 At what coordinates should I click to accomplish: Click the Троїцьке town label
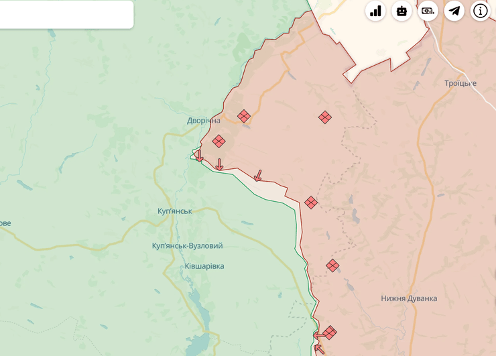pyautogui.click(x=460, y=83)
